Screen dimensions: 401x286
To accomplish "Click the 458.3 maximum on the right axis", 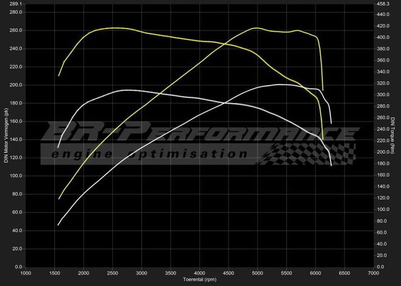I will click(x=383, y=4).
